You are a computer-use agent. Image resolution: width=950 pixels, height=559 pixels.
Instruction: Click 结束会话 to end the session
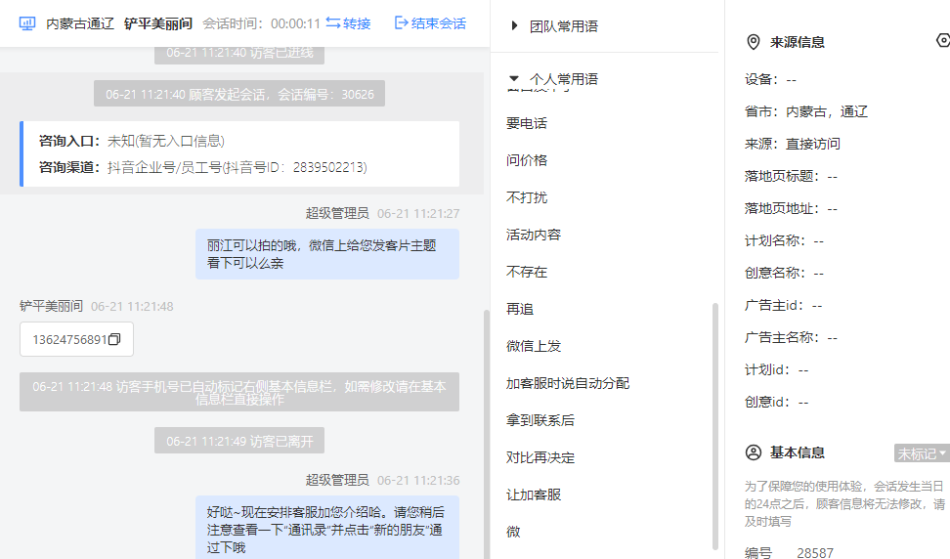point(430,23)
